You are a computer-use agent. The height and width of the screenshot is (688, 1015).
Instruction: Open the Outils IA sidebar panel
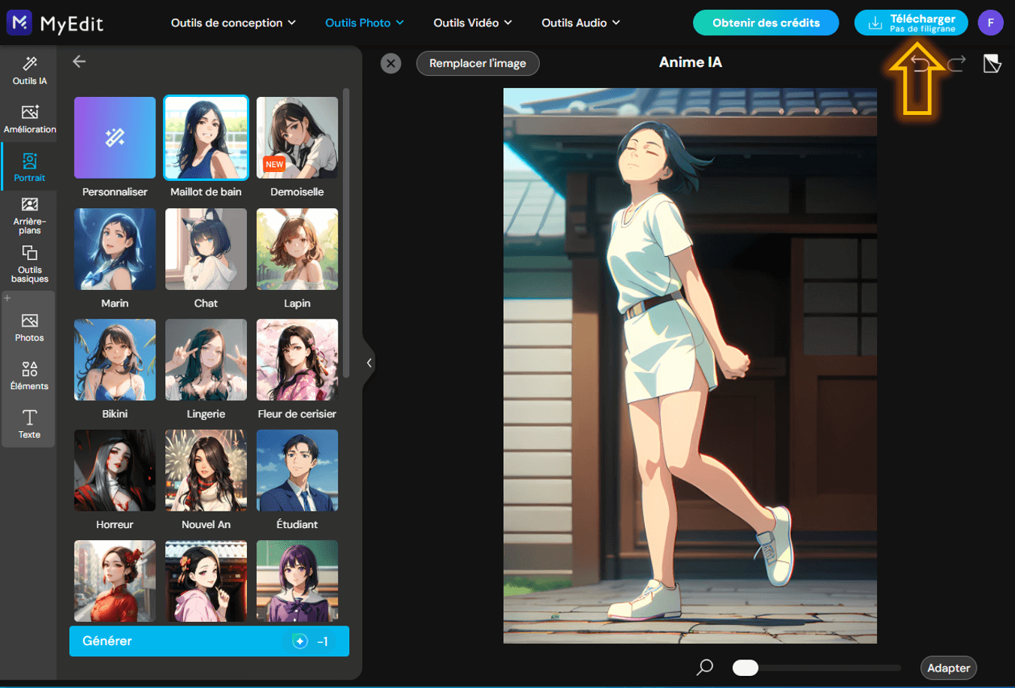(29, 71)
